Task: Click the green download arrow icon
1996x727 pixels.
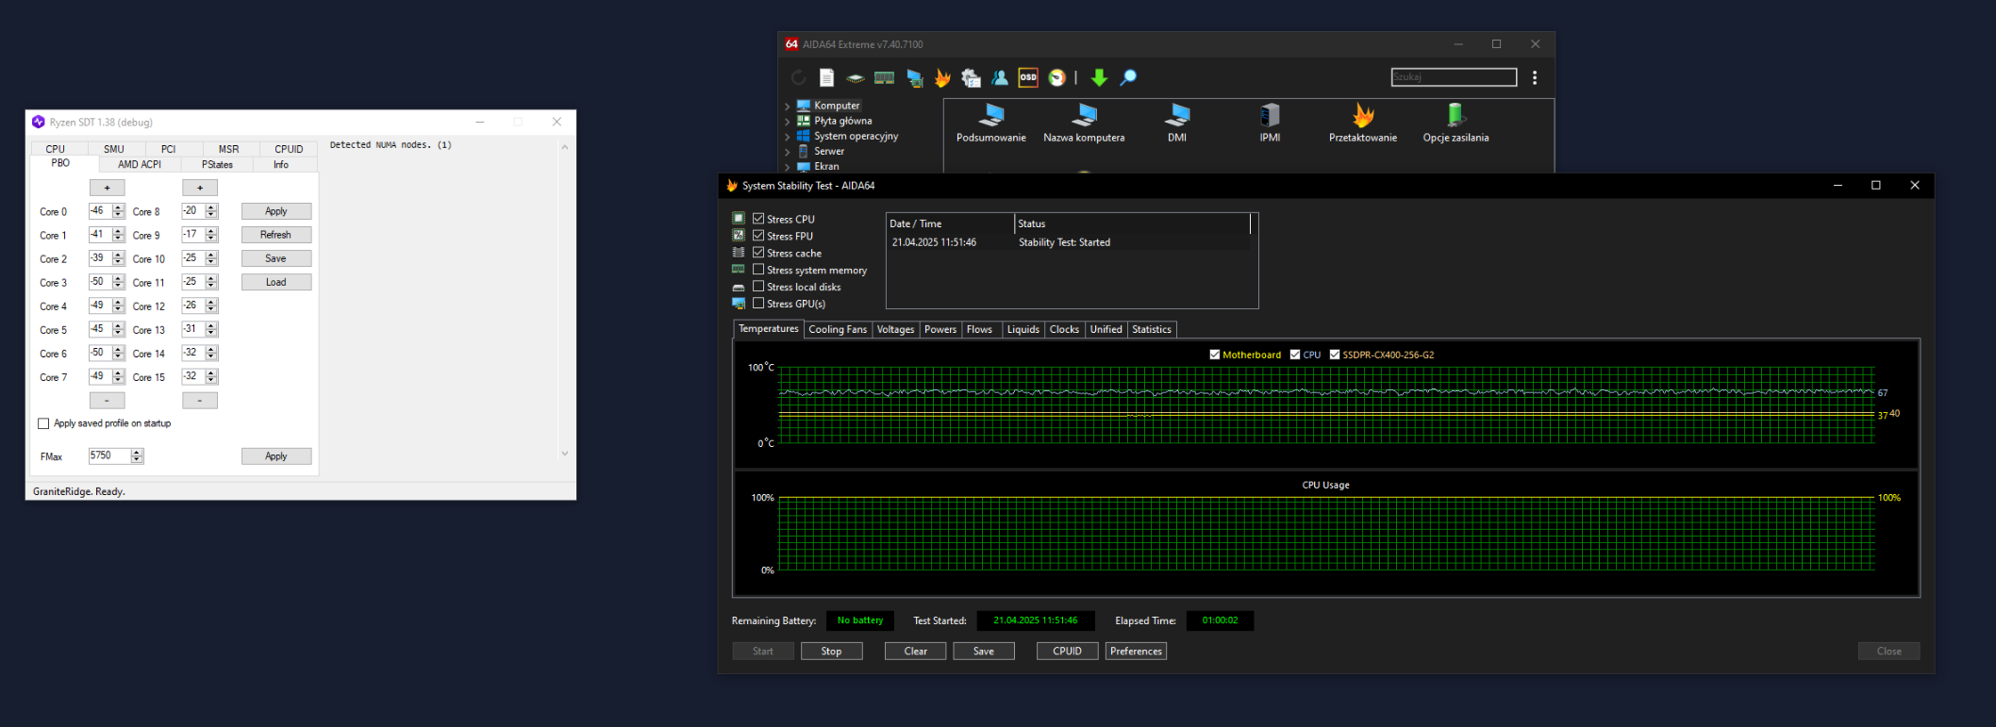Action: click(1099, 78)
